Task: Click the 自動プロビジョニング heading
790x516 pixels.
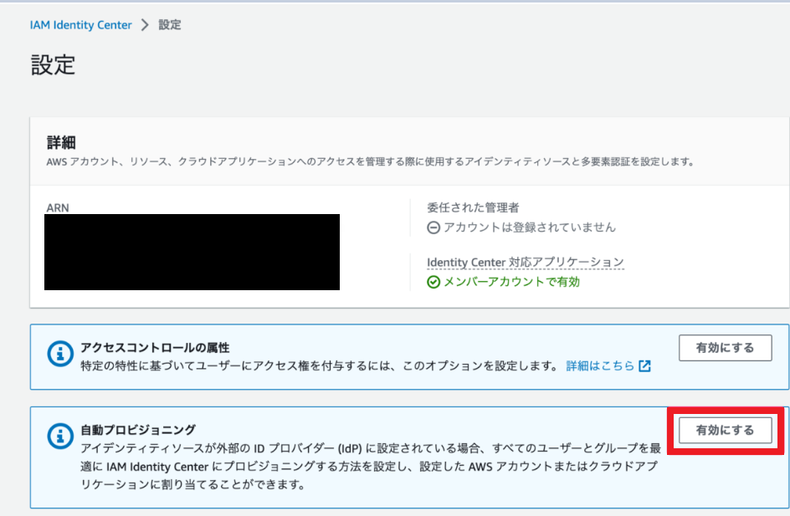Action: point(138,430)
